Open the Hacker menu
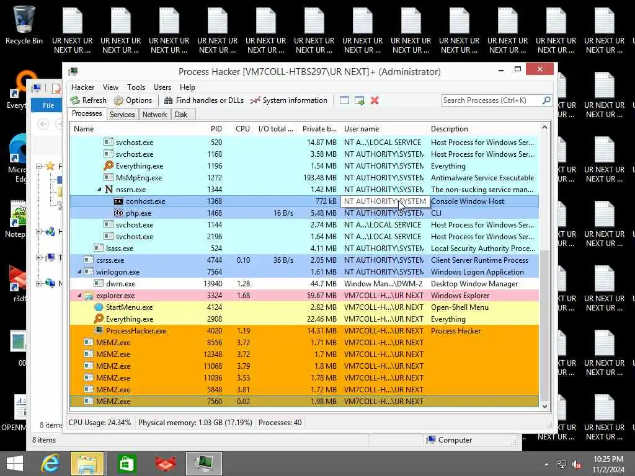 [82, 87]
